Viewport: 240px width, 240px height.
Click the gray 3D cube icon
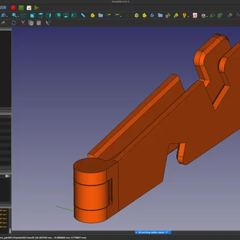click(x=203, y=16)
